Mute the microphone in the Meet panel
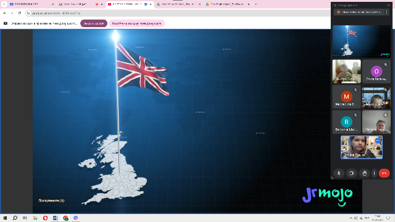The width and height of the screenshot is (395, 222). point(339,173)
